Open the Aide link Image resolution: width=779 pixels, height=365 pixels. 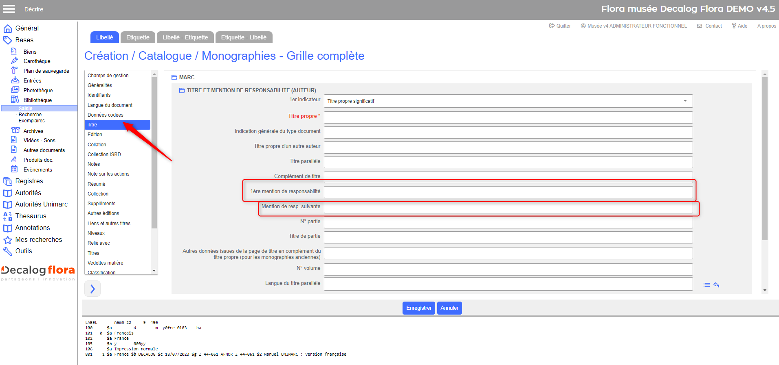(x=739, y=26)
